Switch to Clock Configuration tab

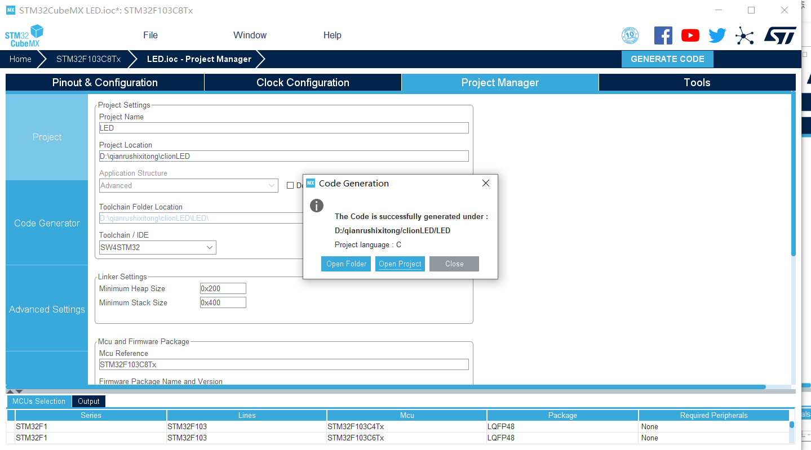(x=303, y=82)
